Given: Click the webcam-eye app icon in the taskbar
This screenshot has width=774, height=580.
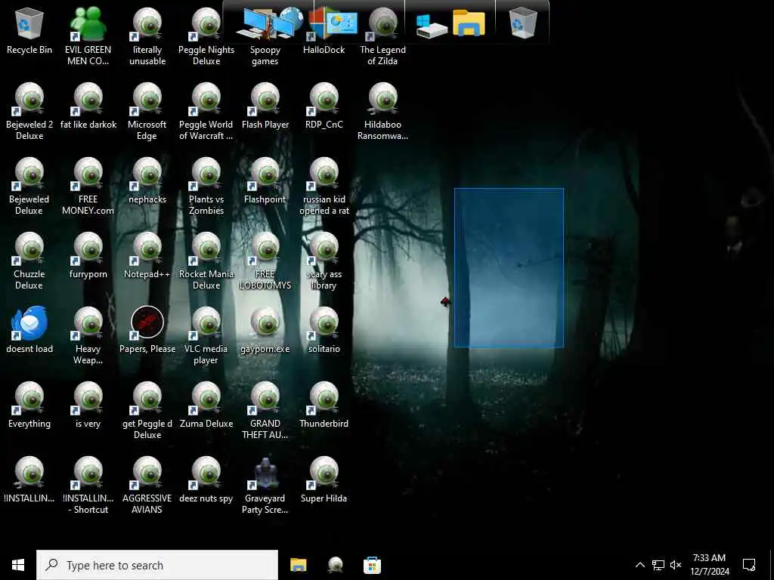Looking at the screenshot, I should tap(335, 565).
